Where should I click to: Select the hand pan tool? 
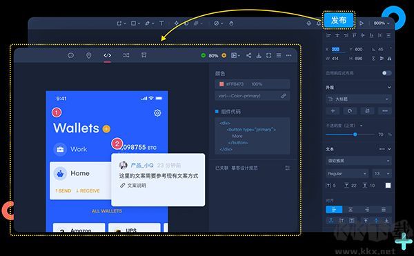click(x=231, y=23)
